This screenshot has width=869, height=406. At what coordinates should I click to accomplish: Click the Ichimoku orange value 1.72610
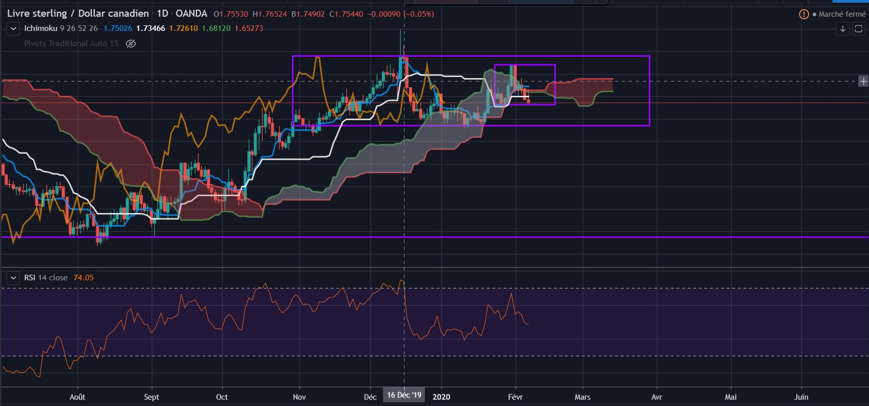184,28
